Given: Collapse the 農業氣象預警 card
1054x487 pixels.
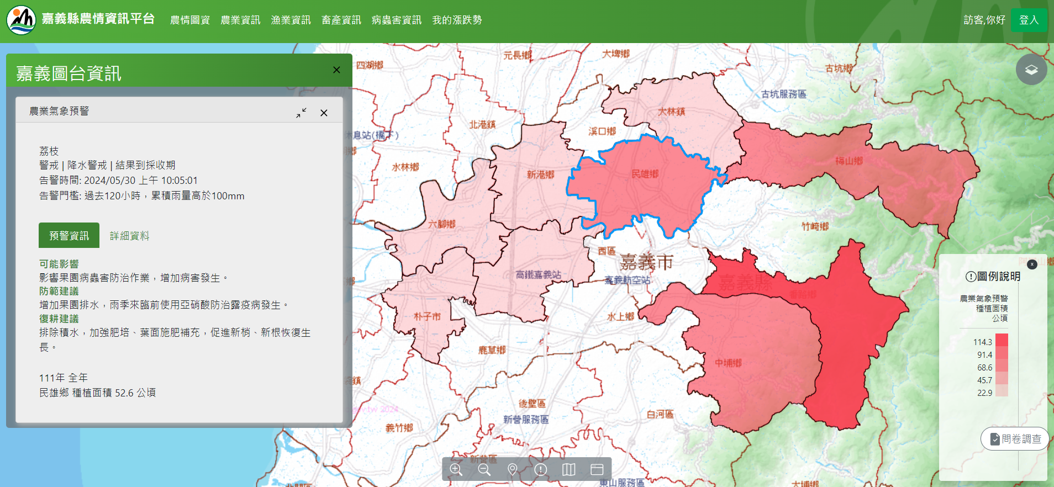Looking at the screenshot, I should coord(301,113).
